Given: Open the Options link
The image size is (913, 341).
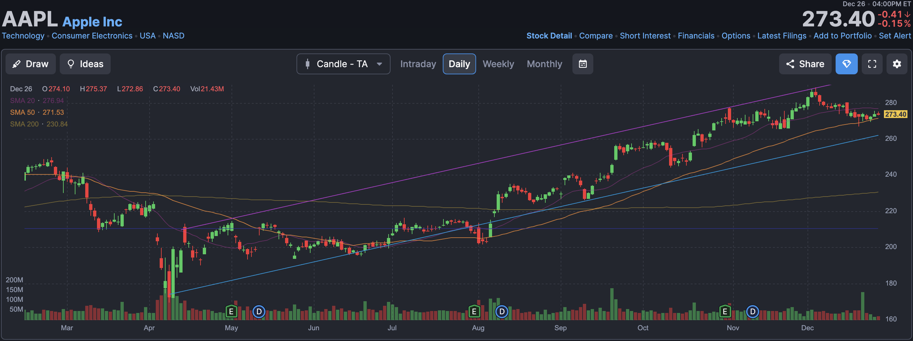Looking at the screenshot, I should 736,36.
